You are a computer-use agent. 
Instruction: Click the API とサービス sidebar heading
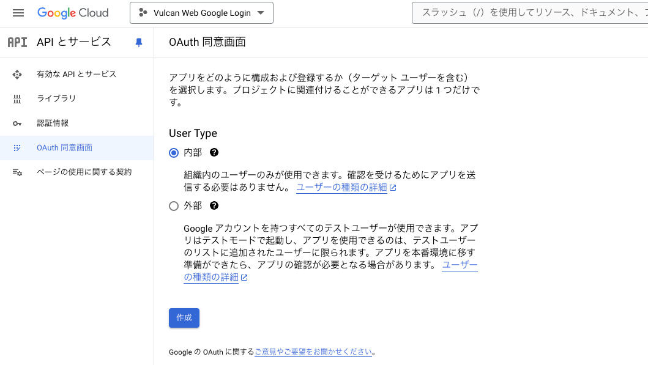point(74,42)
